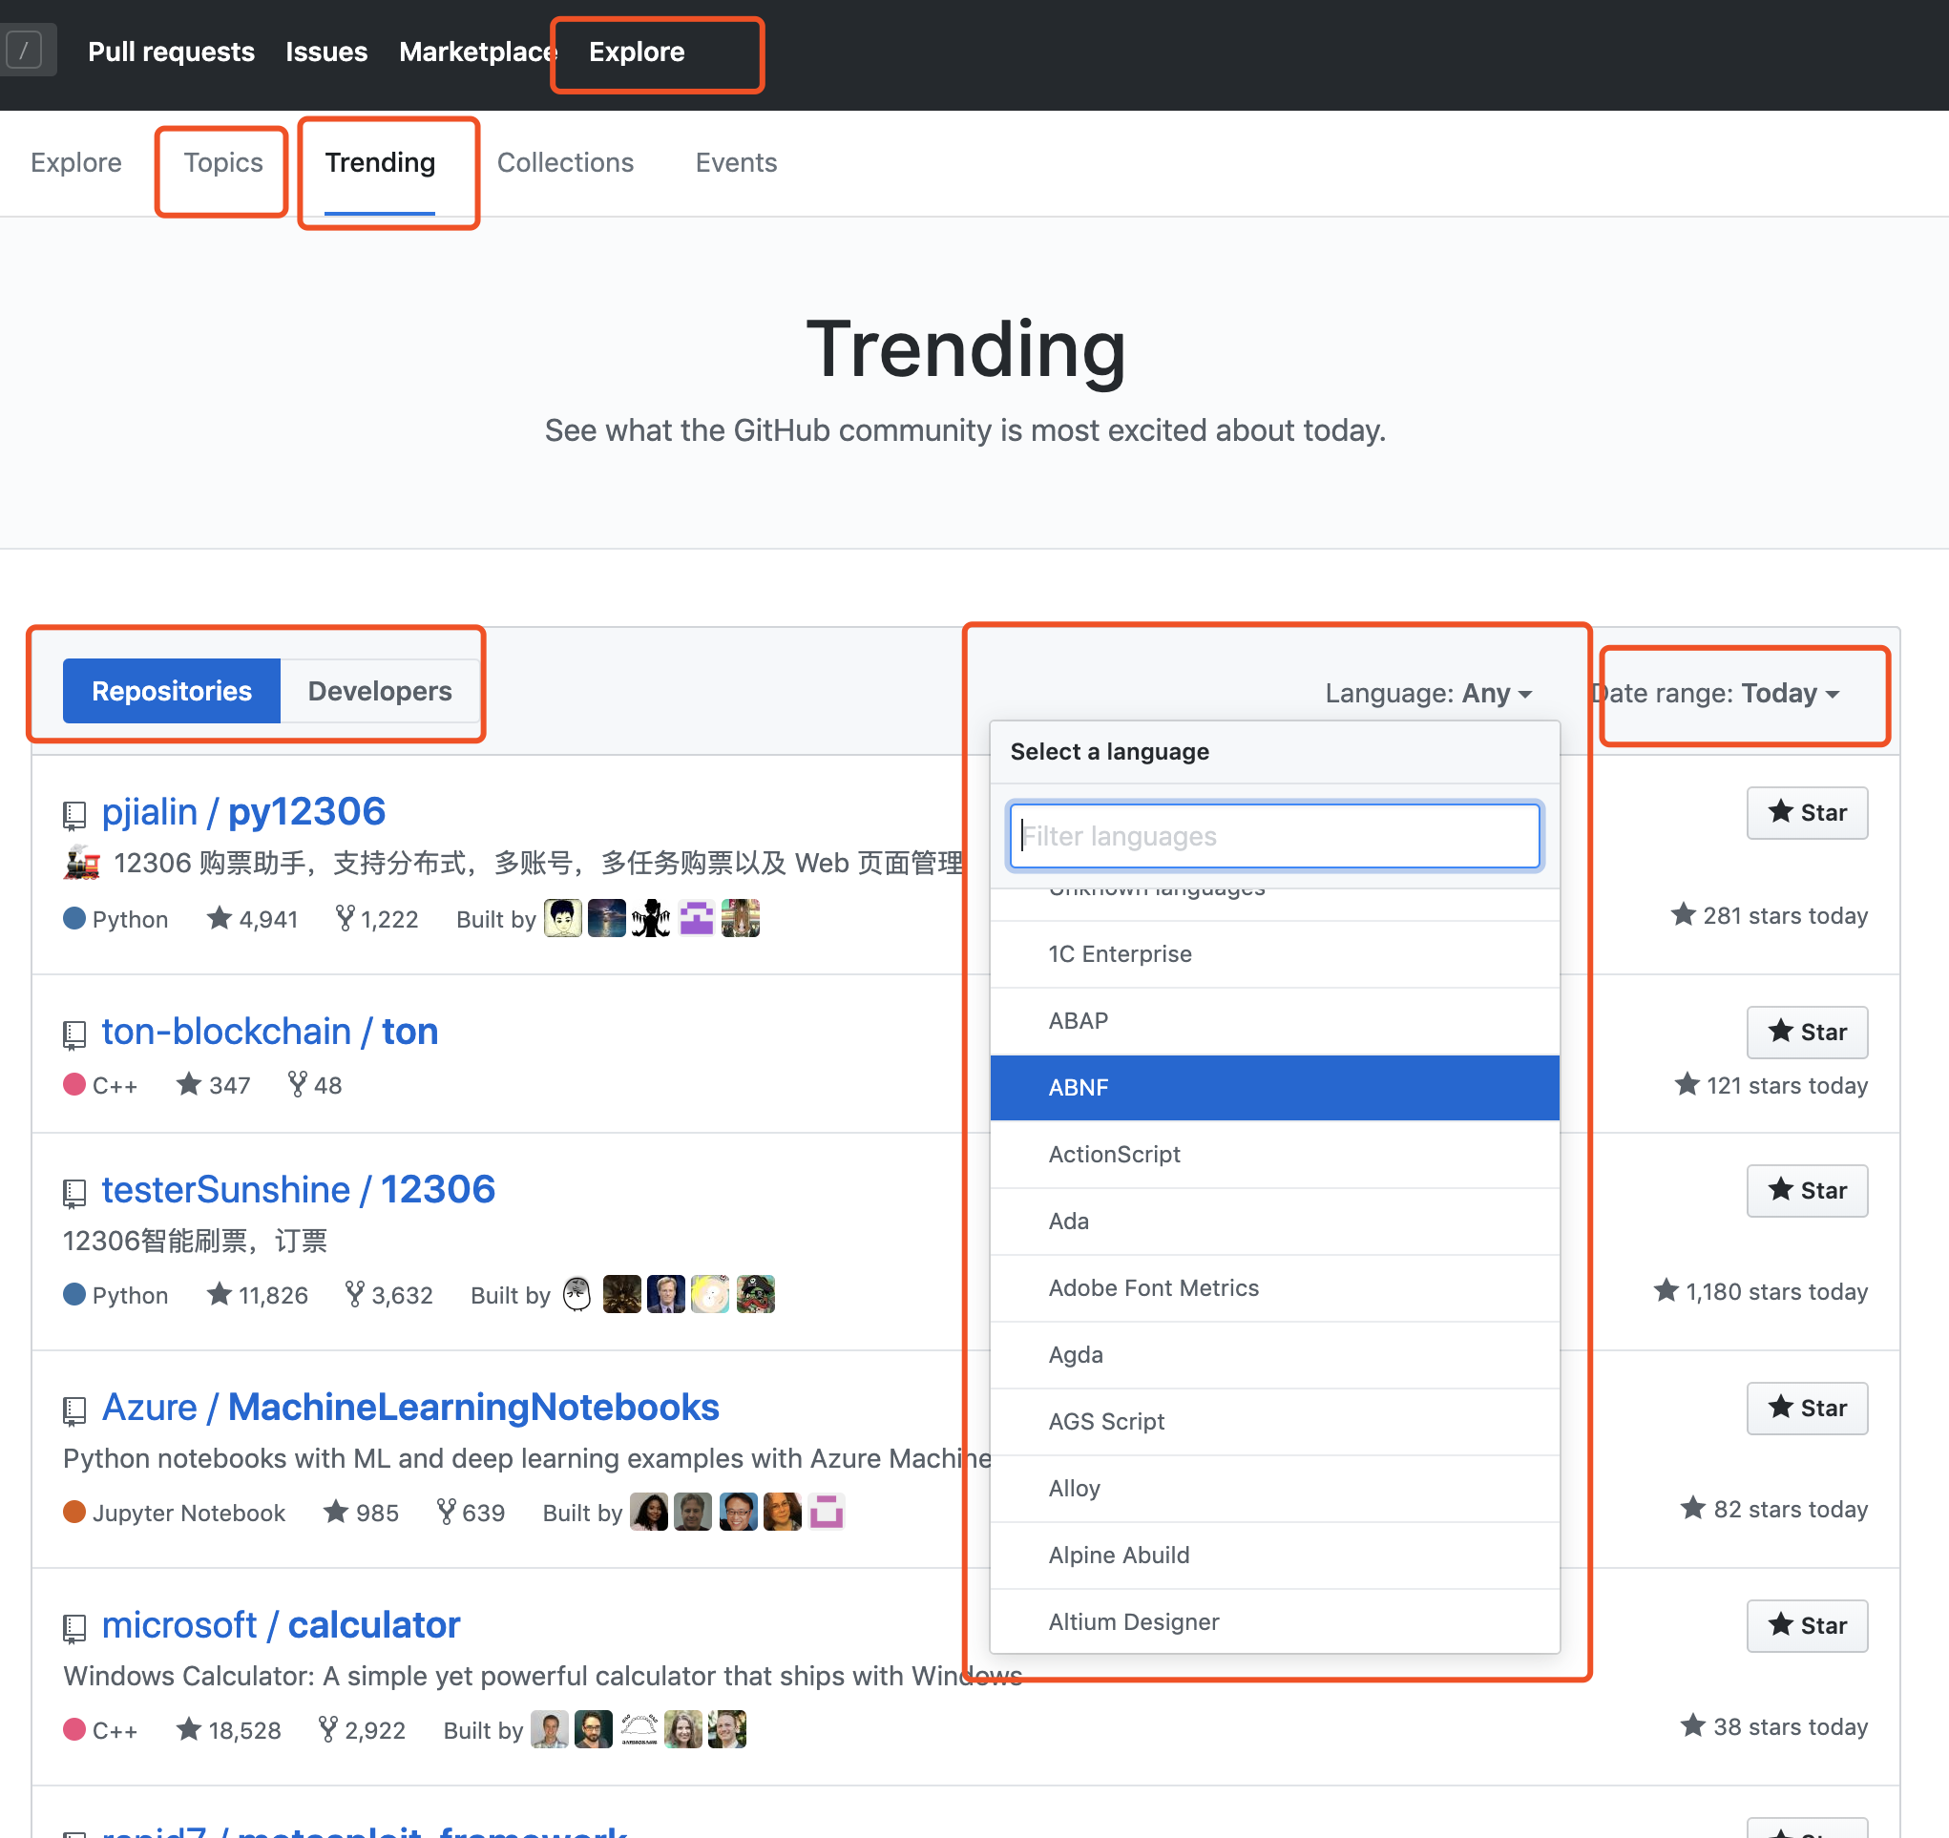Open stargazers count 4,941 for py12306

pyautogui.click(x=252, y=918)
